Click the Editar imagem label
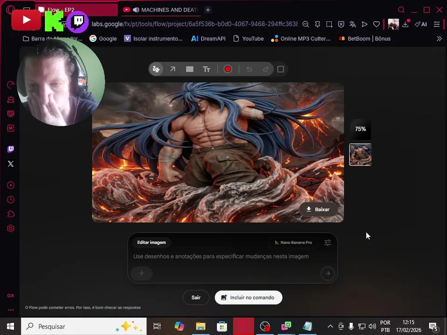The width and height of the screenshot is (447, 335). [151, 242]
